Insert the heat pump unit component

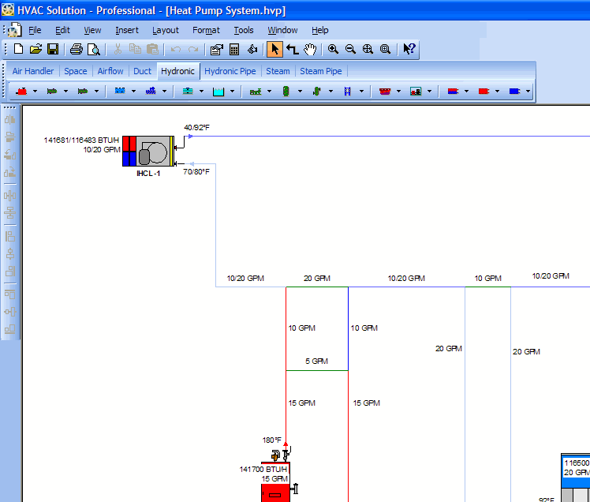[x=416, y=91]
